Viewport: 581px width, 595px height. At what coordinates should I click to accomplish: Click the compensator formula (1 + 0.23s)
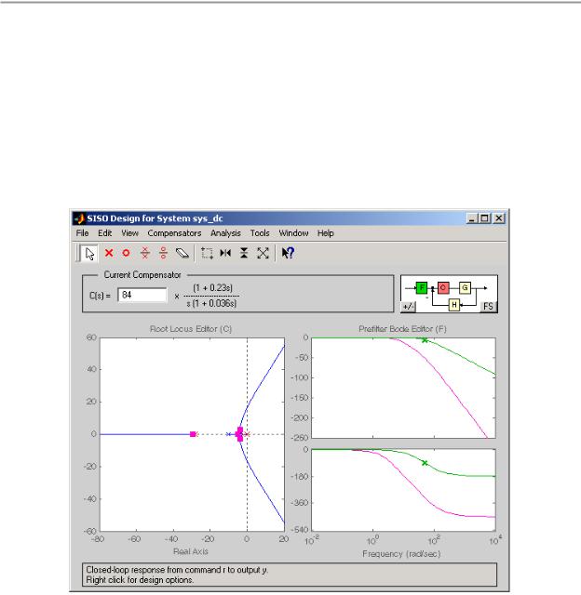tap(213, 288)
